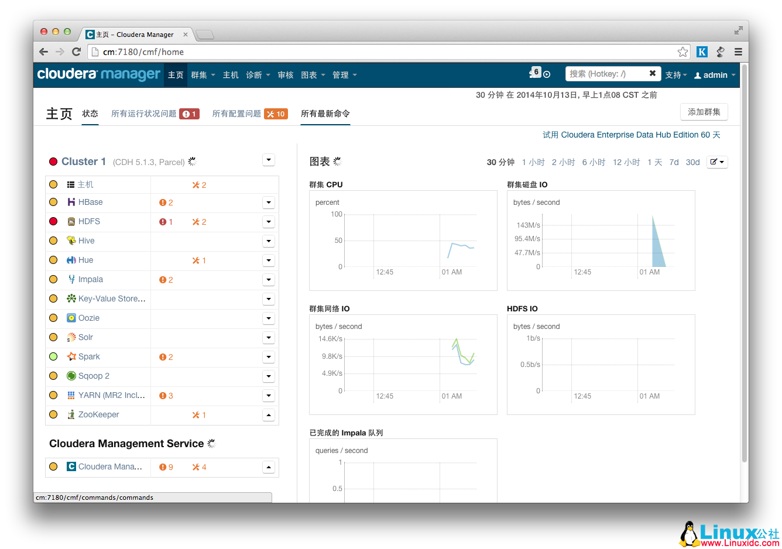Screen dimensions: 782x549
Task: Click the 添加群集 button
Action: click(x=704, y=111)
